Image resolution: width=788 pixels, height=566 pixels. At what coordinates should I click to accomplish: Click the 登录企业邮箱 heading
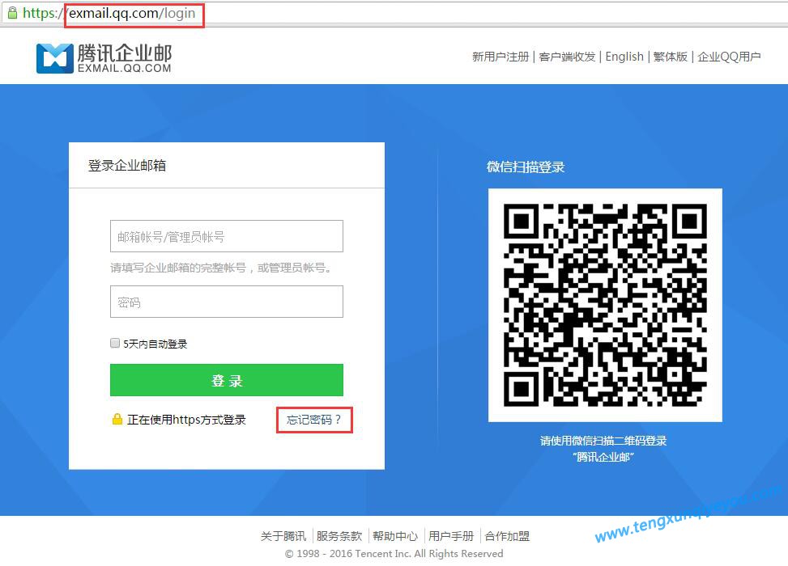[127, 166]
